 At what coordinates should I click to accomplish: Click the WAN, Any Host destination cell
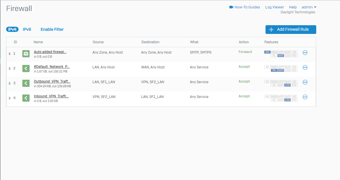click(153, 67)
